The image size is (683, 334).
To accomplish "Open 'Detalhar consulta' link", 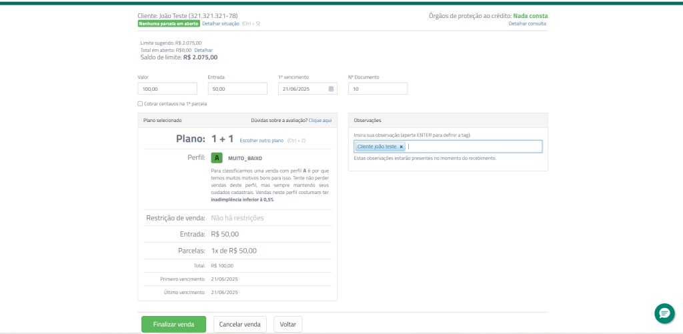I will tap(527, 23).
